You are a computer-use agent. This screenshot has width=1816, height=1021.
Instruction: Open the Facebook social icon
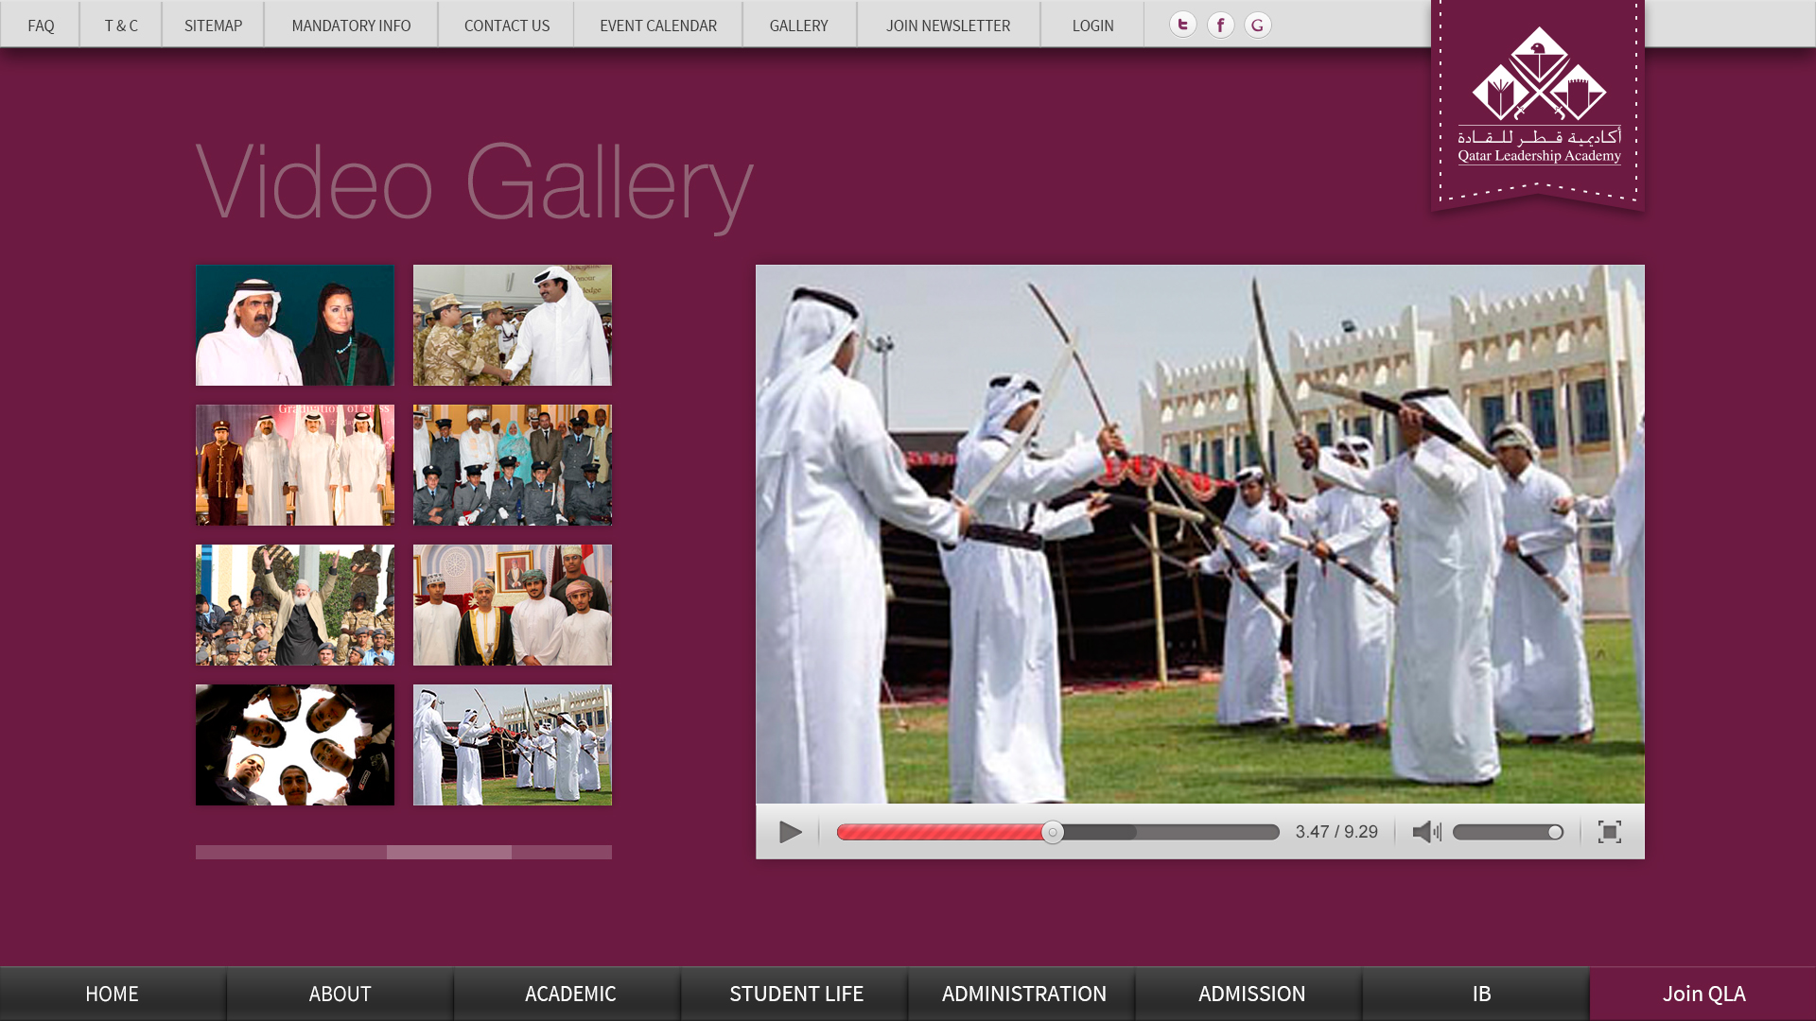click(x=1220, y=25)
